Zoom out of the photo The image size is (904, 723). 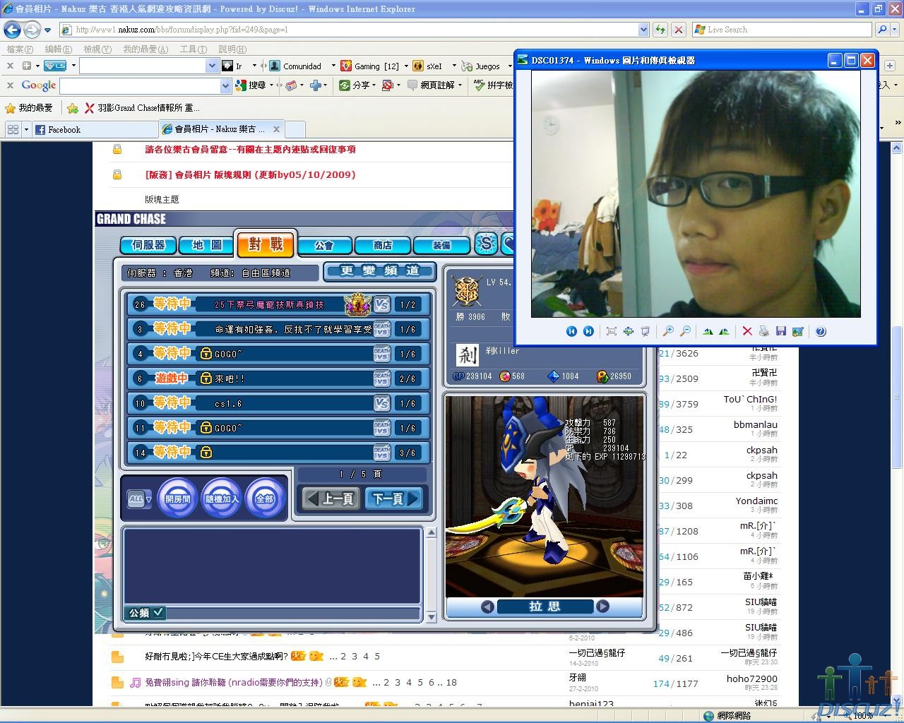pyautogui.click(x=685, y=331)
